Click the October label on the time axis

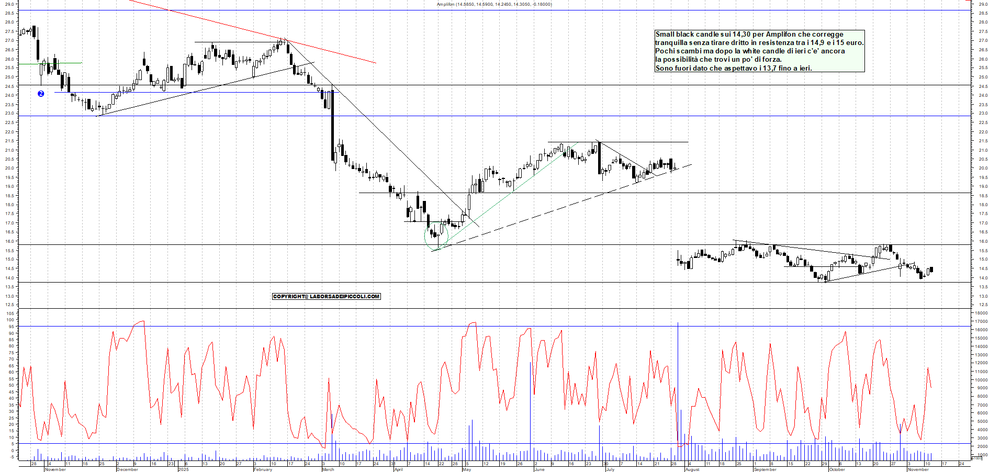[838, 470]
